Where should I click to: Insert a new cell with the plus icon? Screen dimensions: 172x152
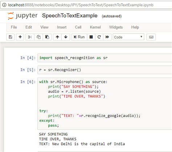coord(20,37)
